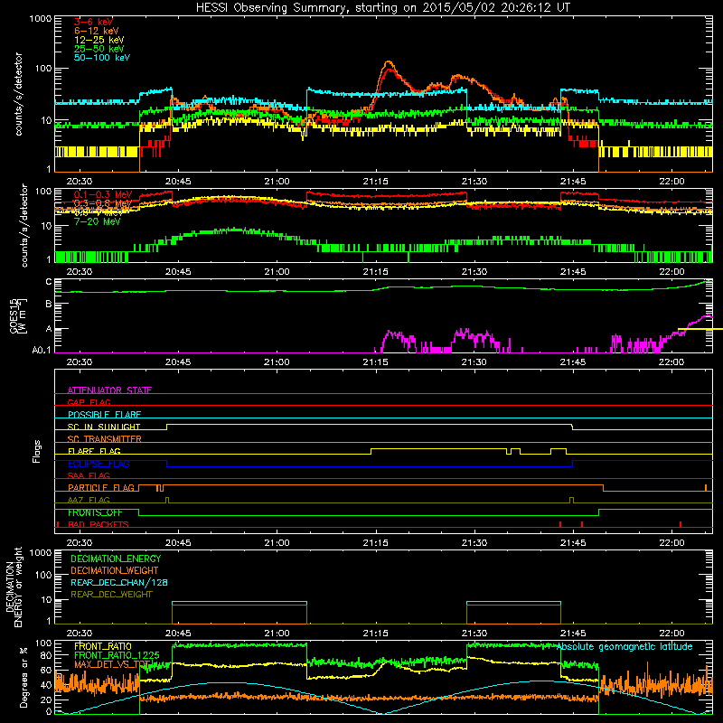Select the BAD_PACKETS flag label

(99, 524)
